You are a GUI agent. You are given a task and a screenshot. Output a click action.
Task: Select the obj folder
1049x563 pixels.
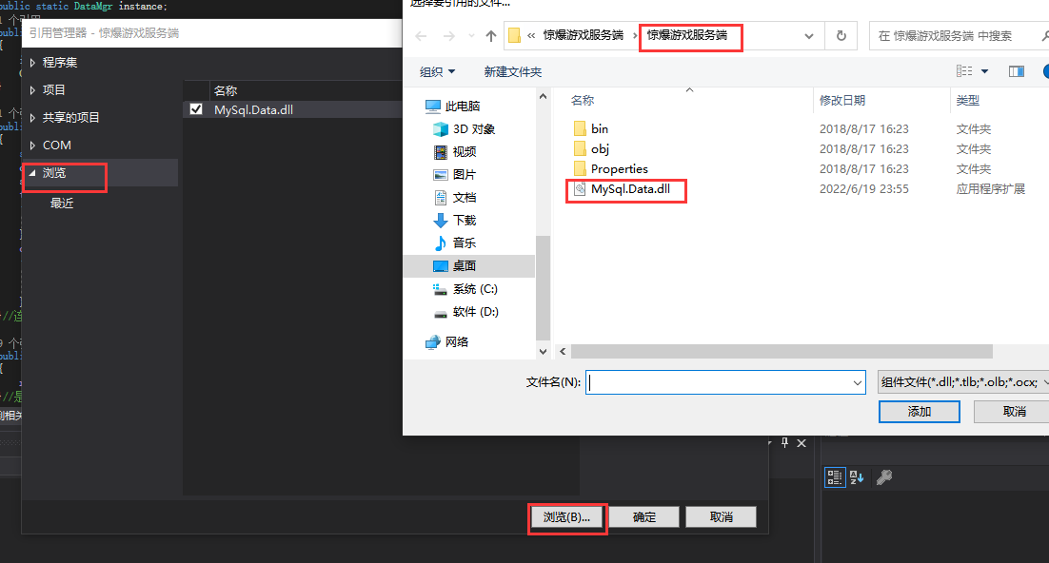(x=591, y=148)
